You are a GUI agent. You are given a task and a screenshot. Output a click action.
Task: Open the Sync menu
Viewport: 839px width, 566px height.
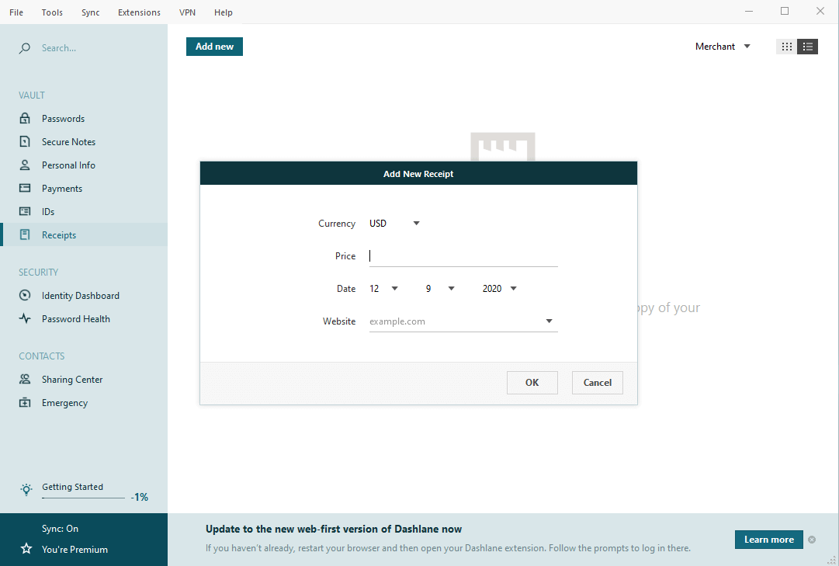point(91,12)
